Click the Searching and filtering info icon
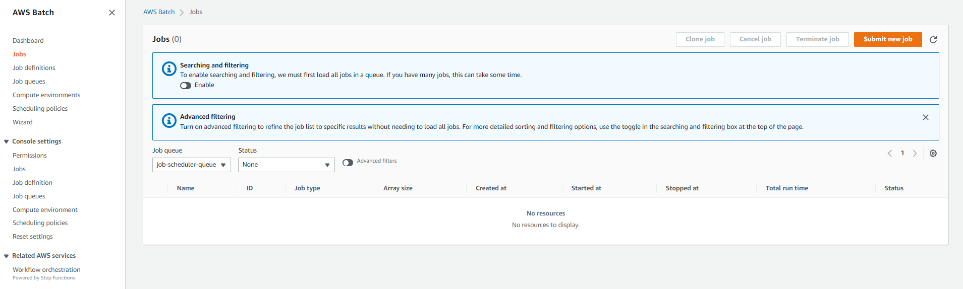963x289 pixels. pyautogui.click(x=169, y=68)
